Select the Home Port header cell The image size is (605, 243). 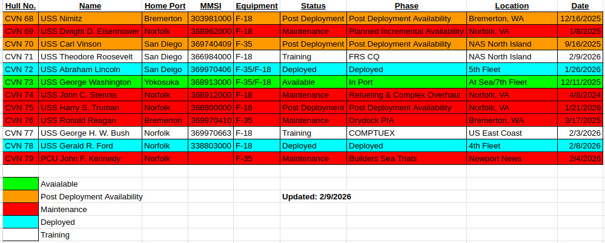tap(165, 6)
